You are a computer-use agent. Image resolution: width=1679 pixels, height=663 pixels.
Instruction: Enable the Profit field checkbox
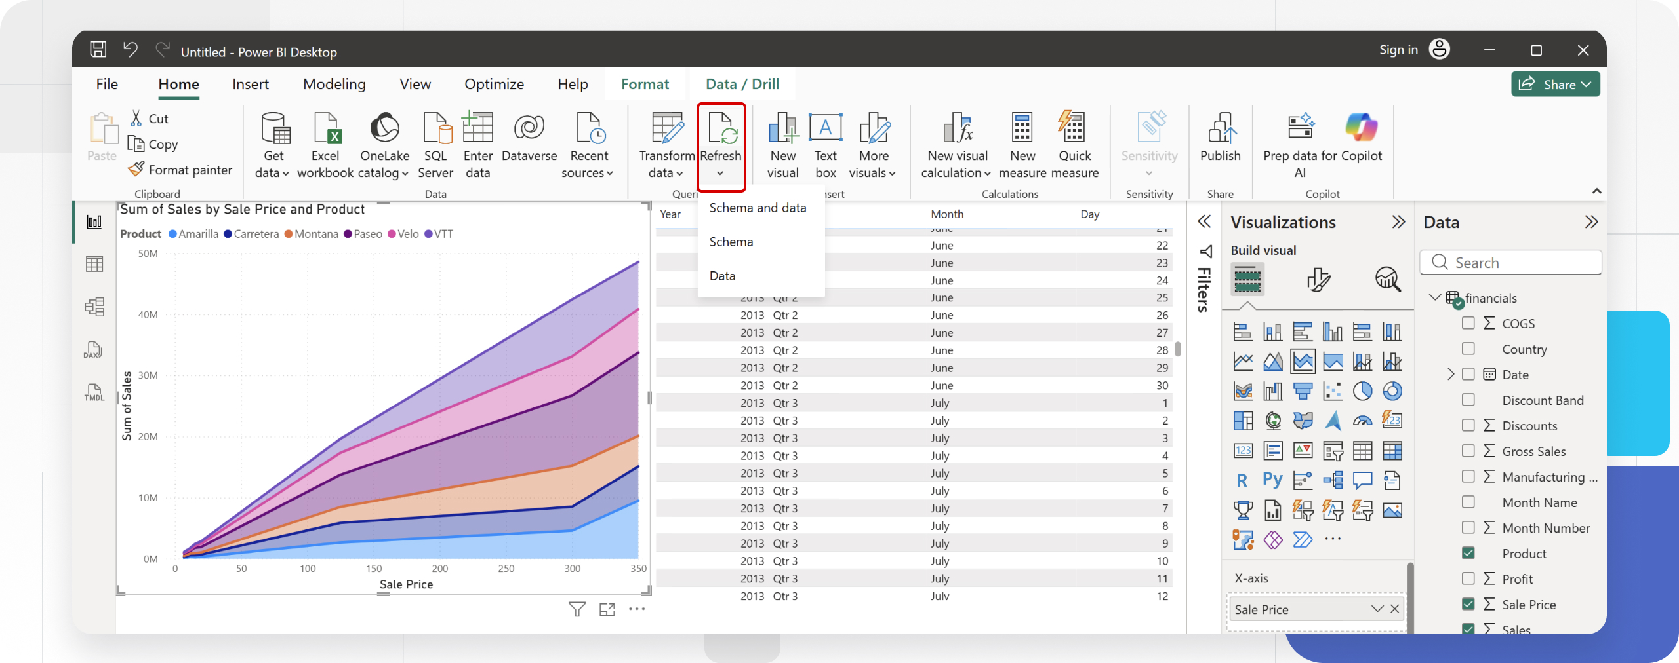coord(1468,578)
